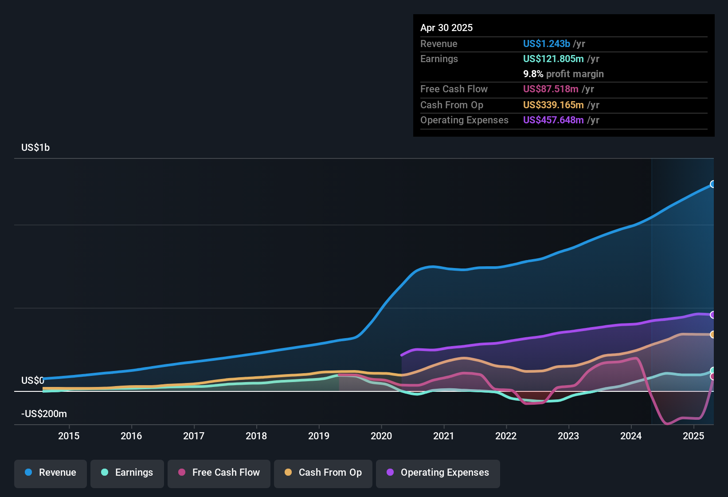728x497 pixels.
Task: Click the purple Operating Expenses legend dot
Action: coord(390,472)
